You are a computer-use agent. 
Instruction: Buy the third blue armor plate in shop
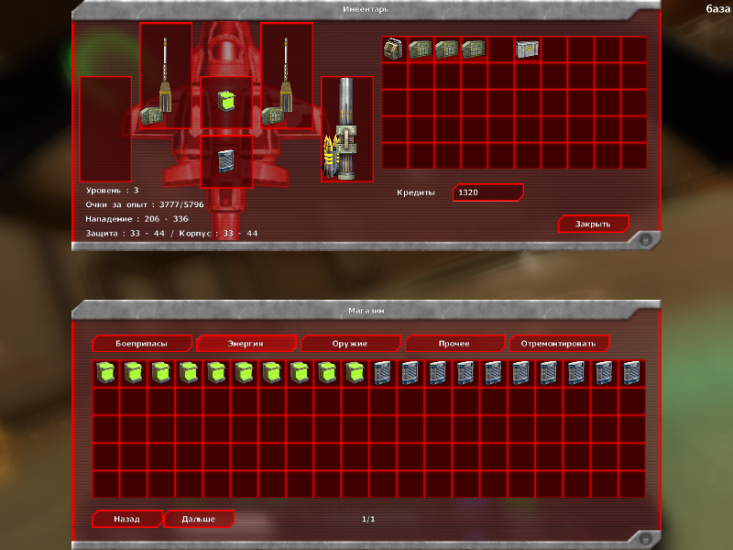coord(438,373)
